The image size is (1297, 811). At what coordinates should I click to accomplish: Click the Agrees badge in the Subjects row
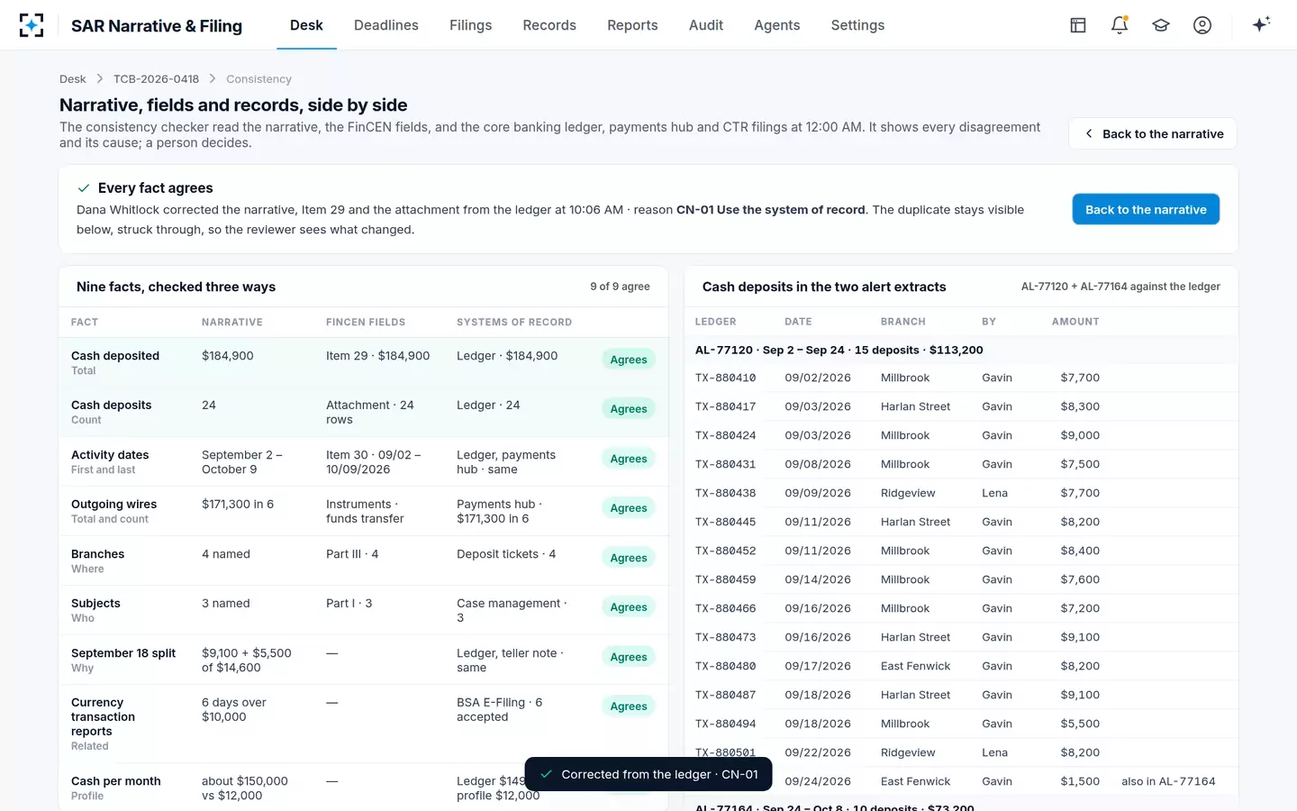pyautogui.click(x=629, y=607)
